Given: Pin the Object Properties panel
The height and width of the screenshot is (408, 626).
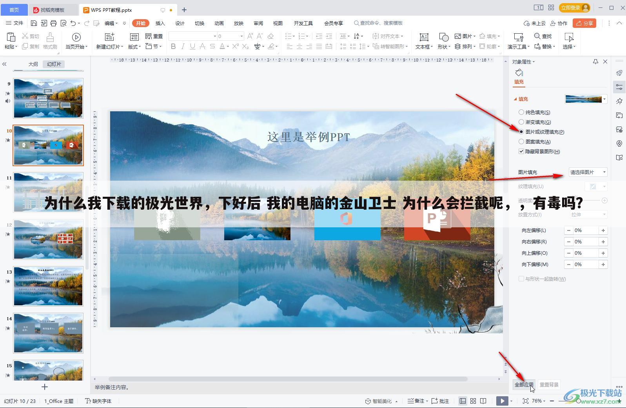Looking at the screenshot, I should click(x=595, y=62).
